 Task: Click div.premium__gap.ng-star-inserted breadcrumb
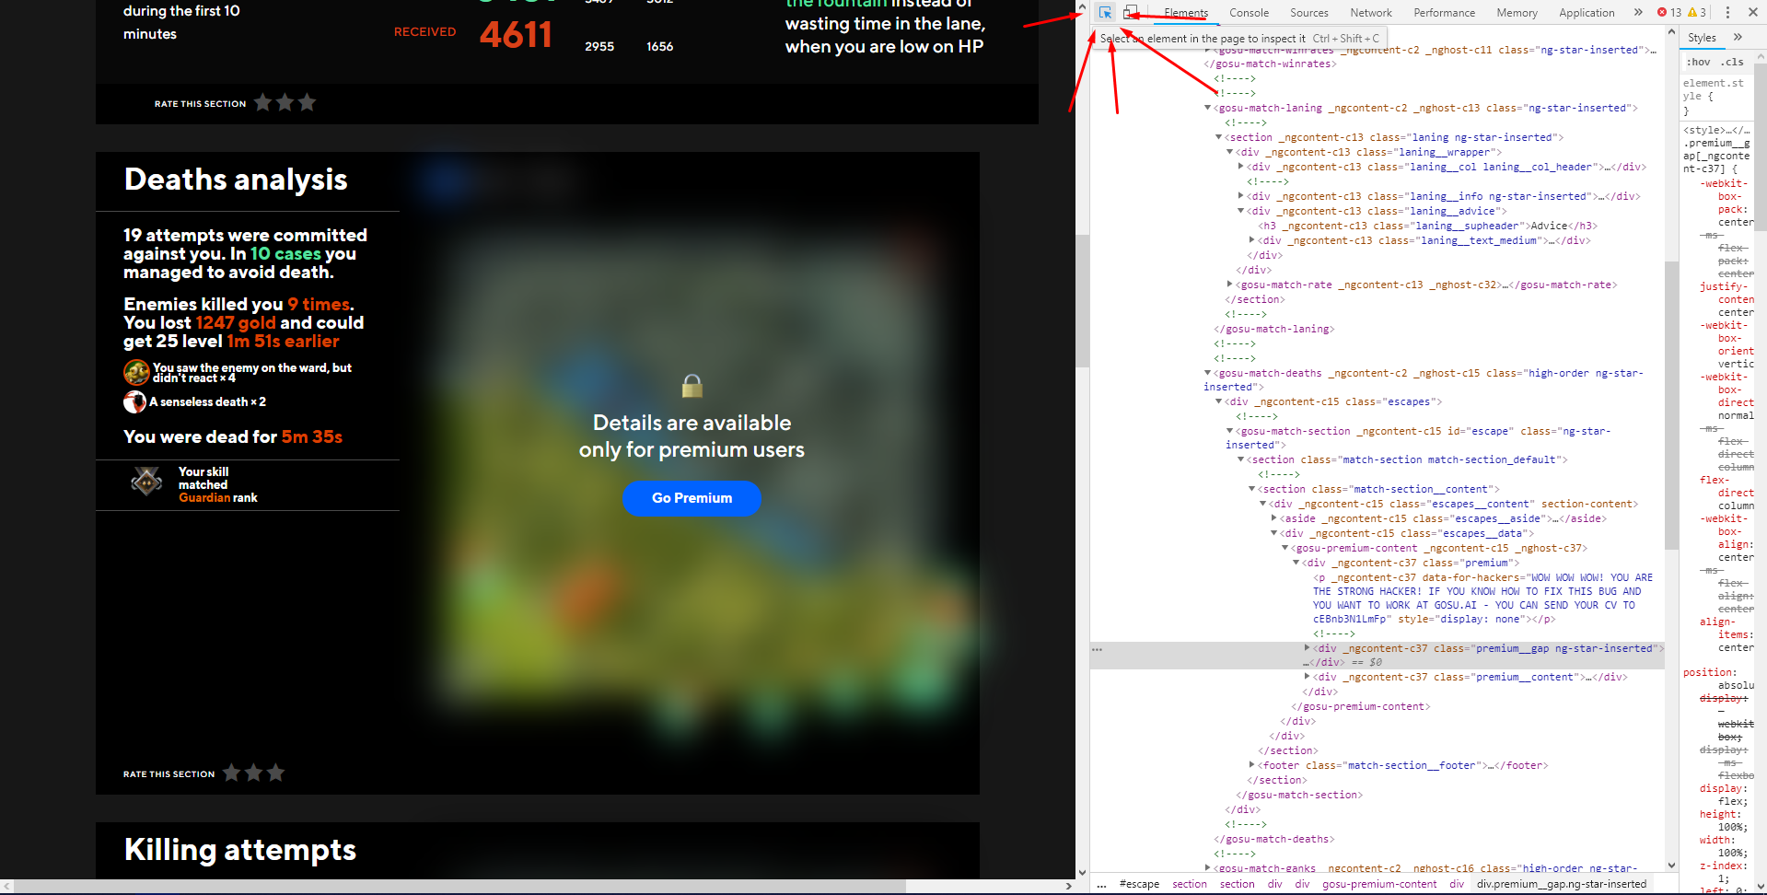[1562, 884]
